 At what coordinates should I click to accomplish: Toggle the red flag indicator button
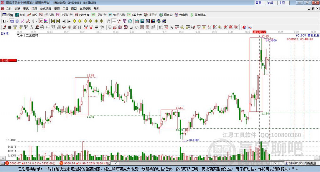(x=46, y=21)
